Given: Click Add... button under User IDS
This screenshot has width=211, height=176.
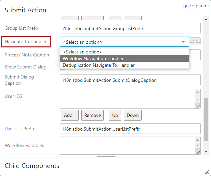Looking at the screenshot, I should (x=70, y=115).
